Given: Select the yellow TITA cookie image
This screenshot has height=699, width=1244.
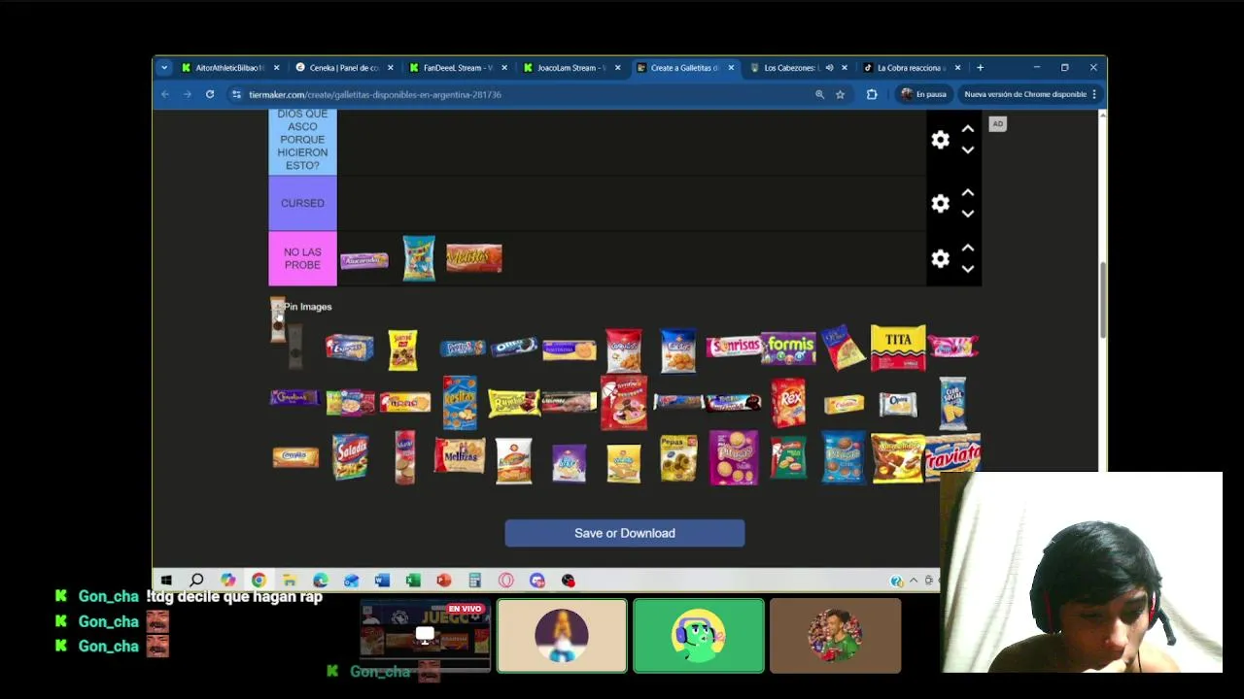Looking at the screenshot, I should [898, 348].
